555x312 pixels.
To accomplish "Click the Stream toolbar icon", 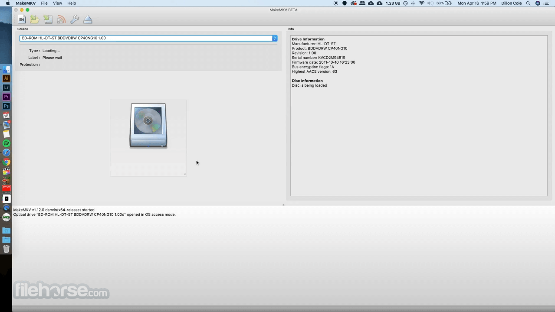I will [61, 19].
